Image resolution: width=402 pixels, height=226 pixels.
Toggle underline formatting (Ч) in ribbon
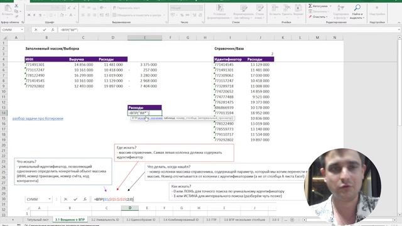40,15
